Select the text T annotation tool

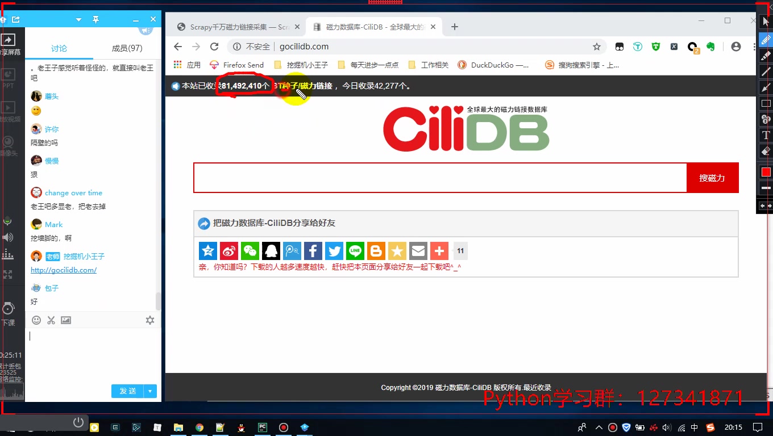[766, 135]
